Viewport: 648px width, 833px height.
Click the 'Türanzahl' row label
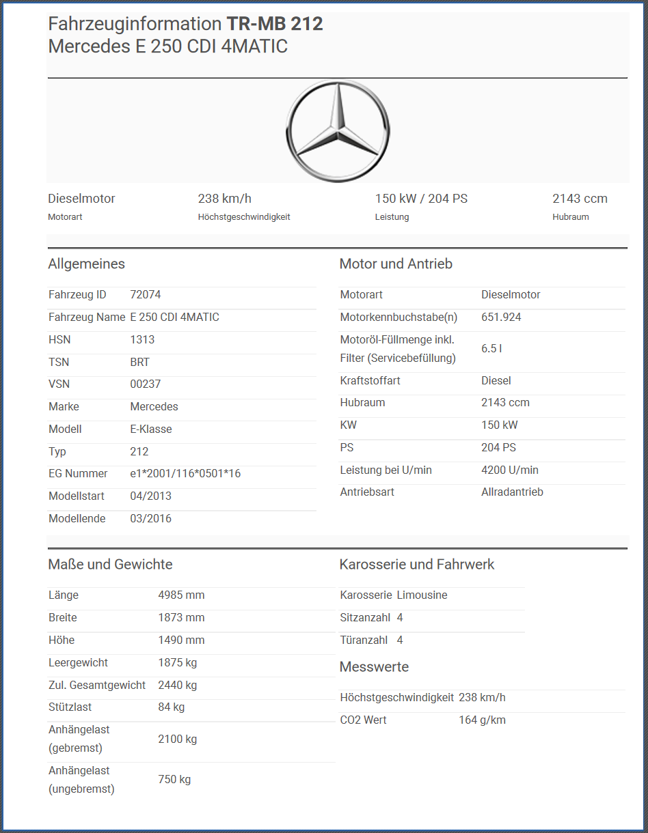[364, 640]
